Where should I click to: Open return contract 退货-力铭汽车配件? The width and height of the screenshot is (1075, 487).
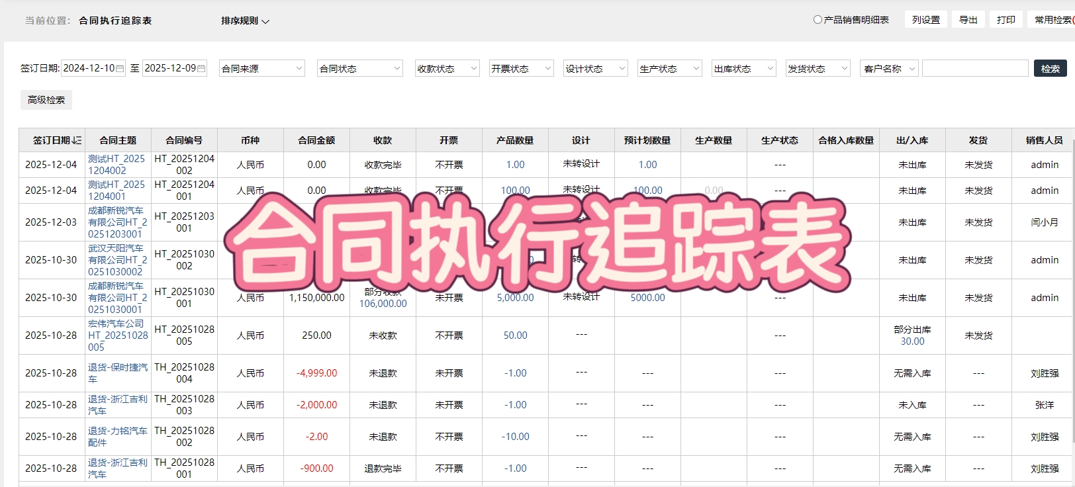(118, 437)
